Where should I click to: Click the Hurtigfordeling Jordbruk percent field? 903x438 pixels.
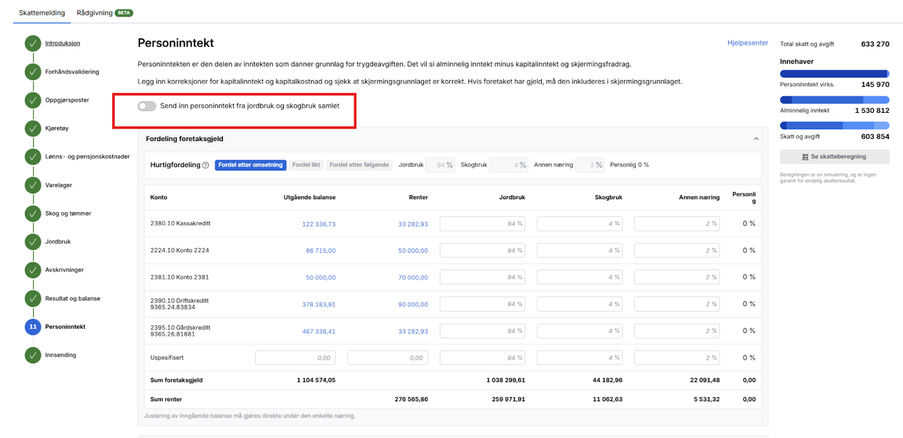pos(440,165)
